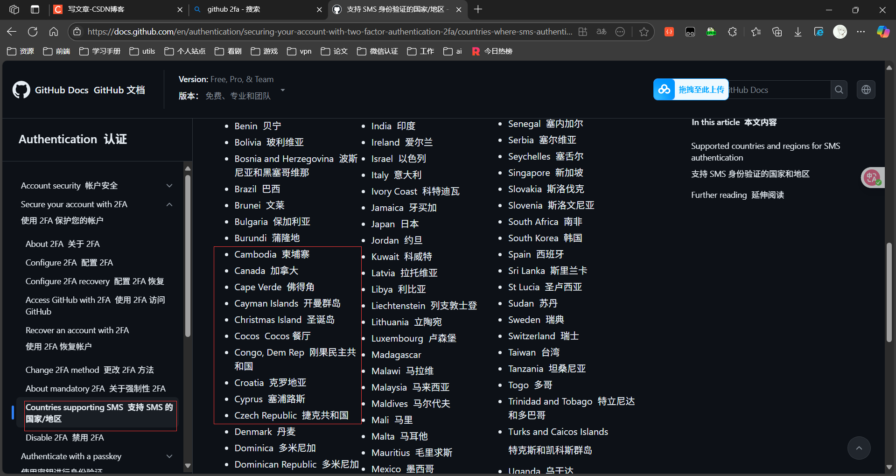Add page to favorites star
This screenshot has height=476, width=896.
[x=644, y=32]
